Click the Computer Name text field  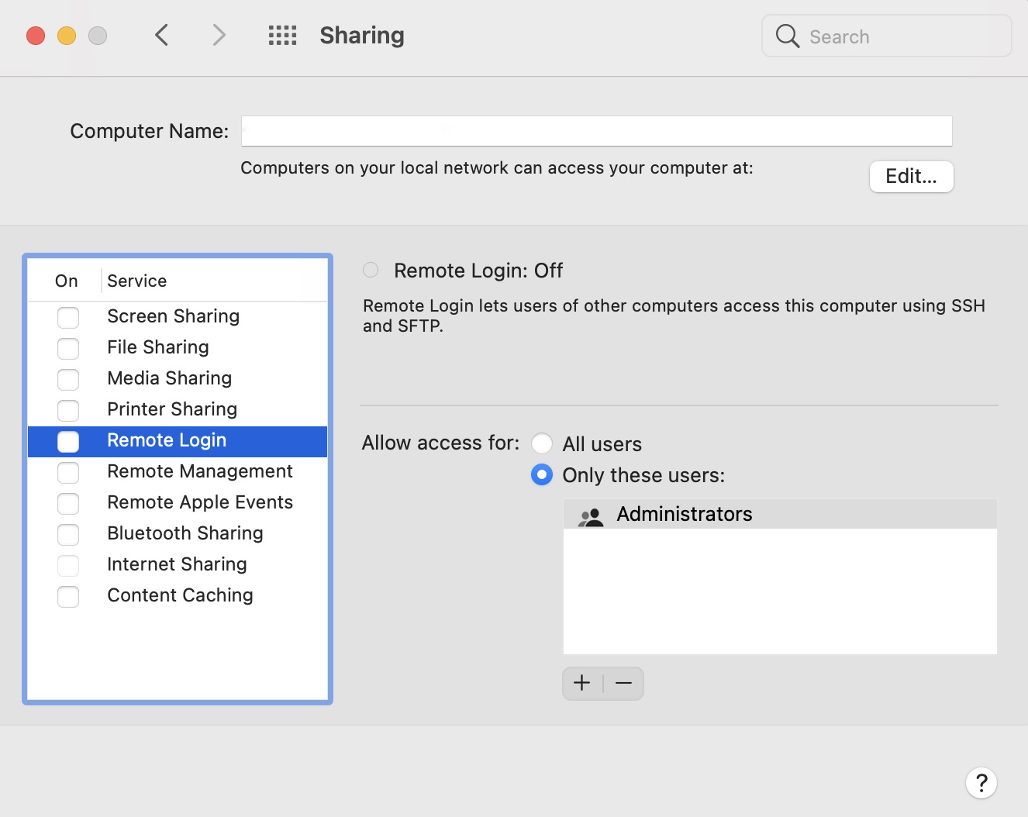click(x=596, y=131)
